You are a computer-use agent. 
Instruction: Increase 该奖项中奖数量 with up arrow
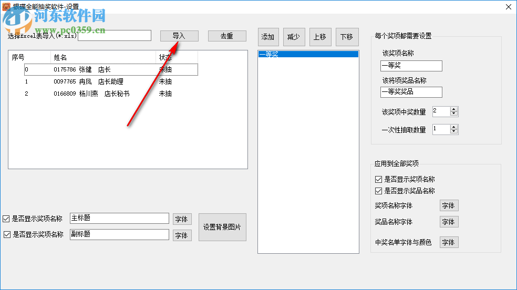pos(454,109)
